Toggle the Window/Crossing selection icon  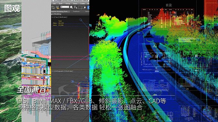(x=84, y=7)
